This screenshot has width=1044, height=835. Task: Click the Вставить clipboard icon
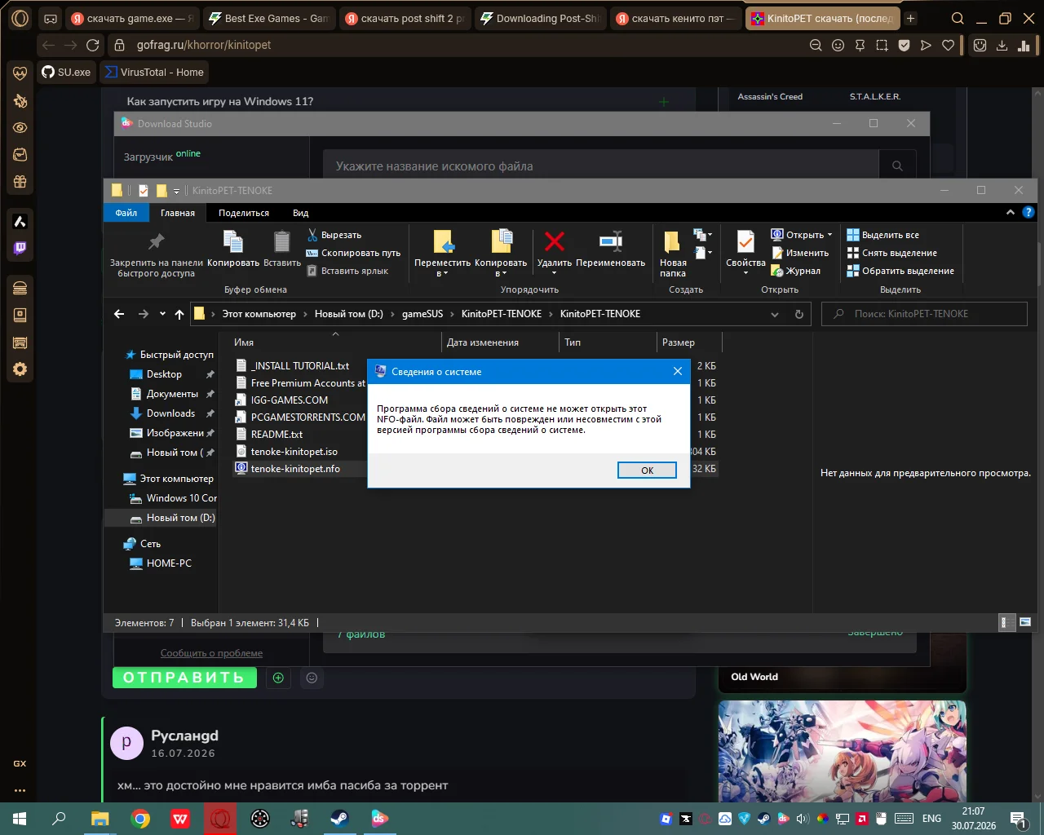pyautogui.click(x=282, y=241)
